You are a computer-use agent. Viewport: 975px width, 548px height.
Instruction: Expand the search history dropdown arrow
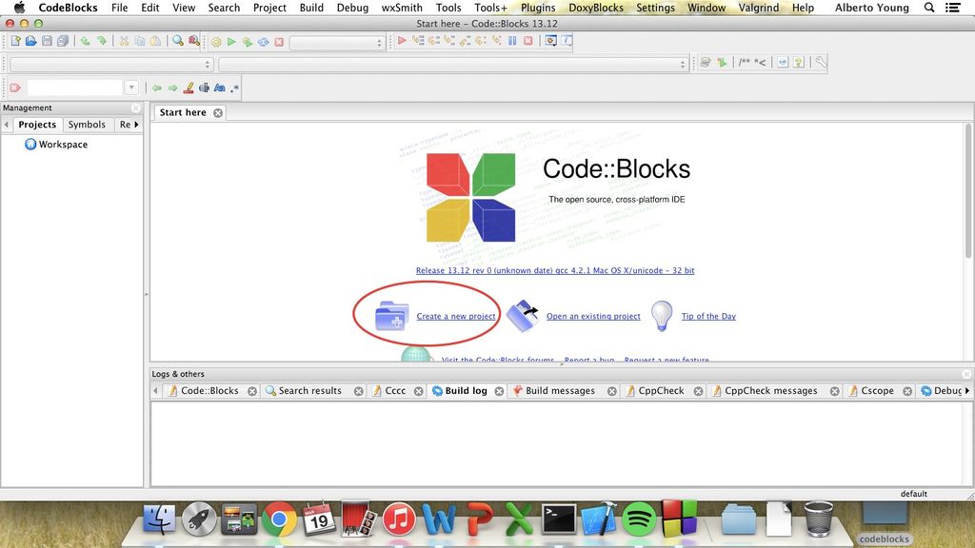131,88
